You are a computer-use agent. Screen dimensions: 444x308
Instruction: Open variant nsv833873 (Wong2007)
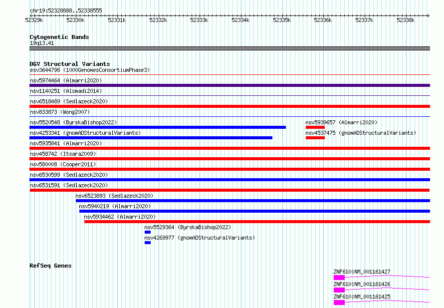click(x=60, y=112)
